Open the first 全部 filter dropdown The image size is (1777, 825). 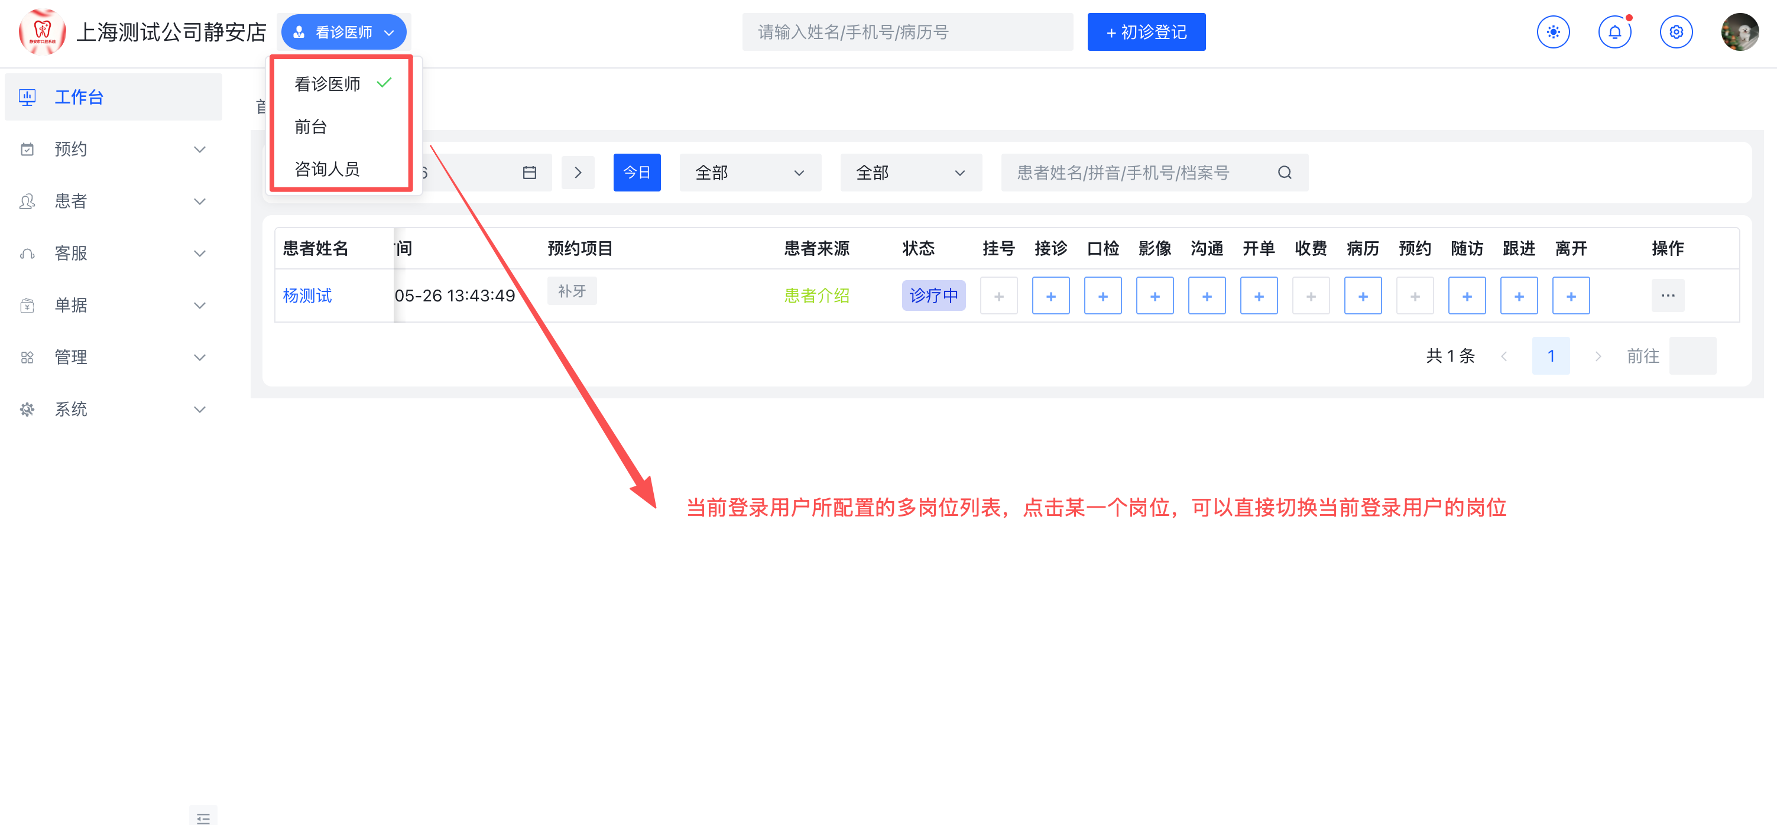(x=750, y=173)
